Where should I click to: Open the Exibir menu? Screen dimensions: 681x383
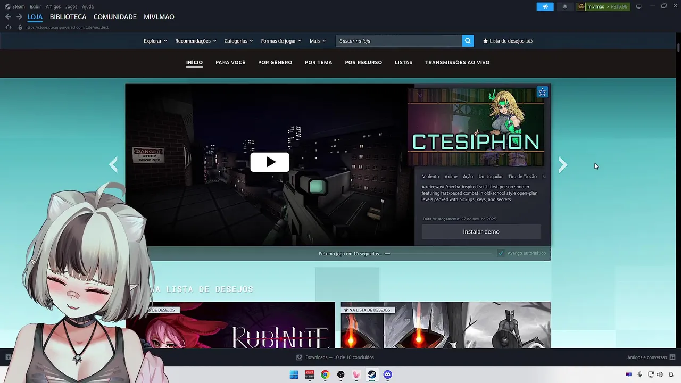pos(35,7)
